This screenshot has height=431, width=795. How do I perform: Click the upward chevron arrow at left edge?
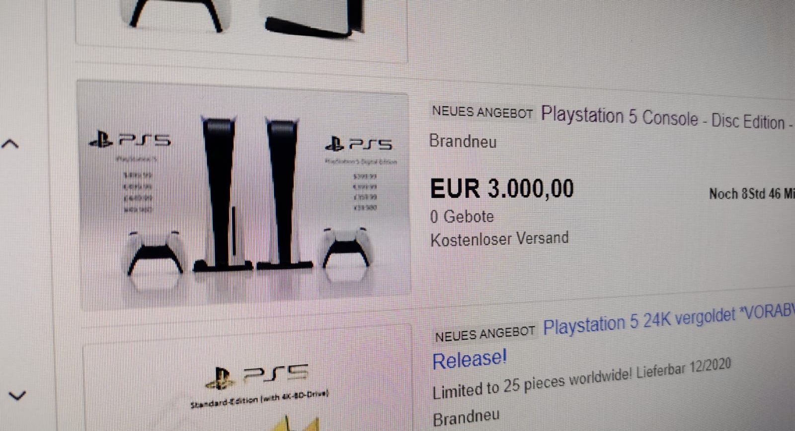(x=10, y=144)
